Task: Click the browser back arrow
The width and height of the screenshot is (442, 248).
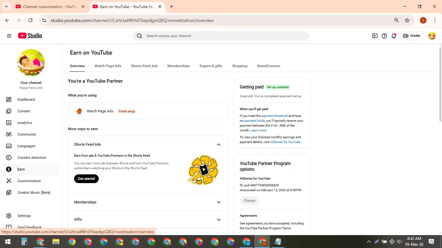Action: [x=7, y=20]
